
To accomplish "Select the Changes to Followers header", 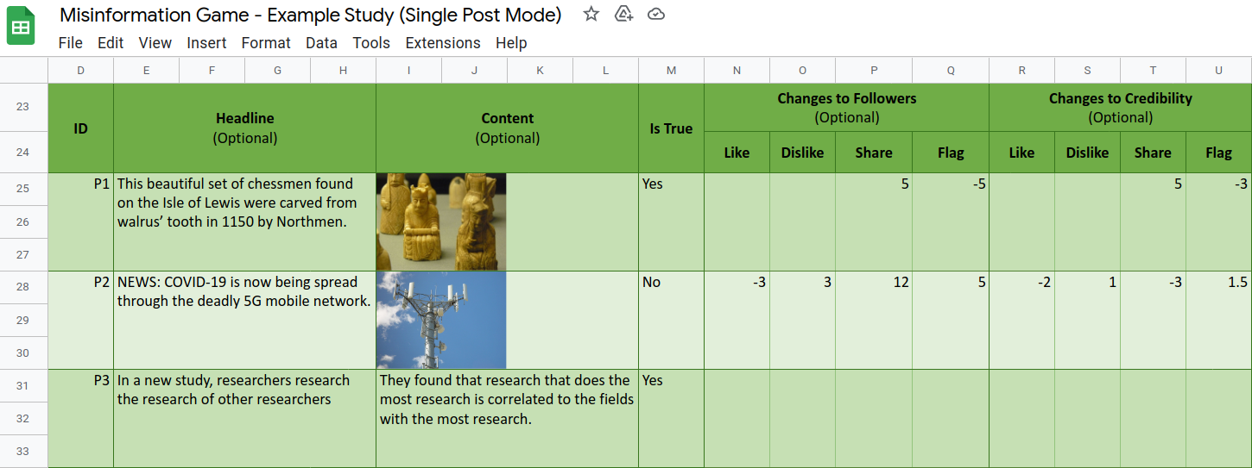I will [x=846, y=108].
